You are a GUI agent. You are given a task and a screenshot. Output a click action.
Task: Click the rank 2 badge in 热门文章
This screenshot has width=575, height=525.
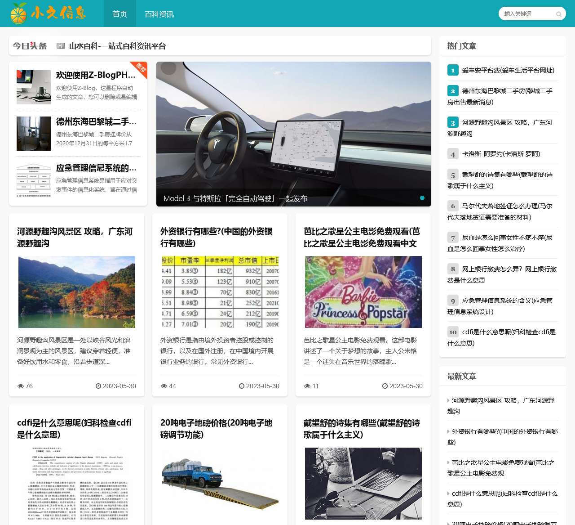coord(453,91)
